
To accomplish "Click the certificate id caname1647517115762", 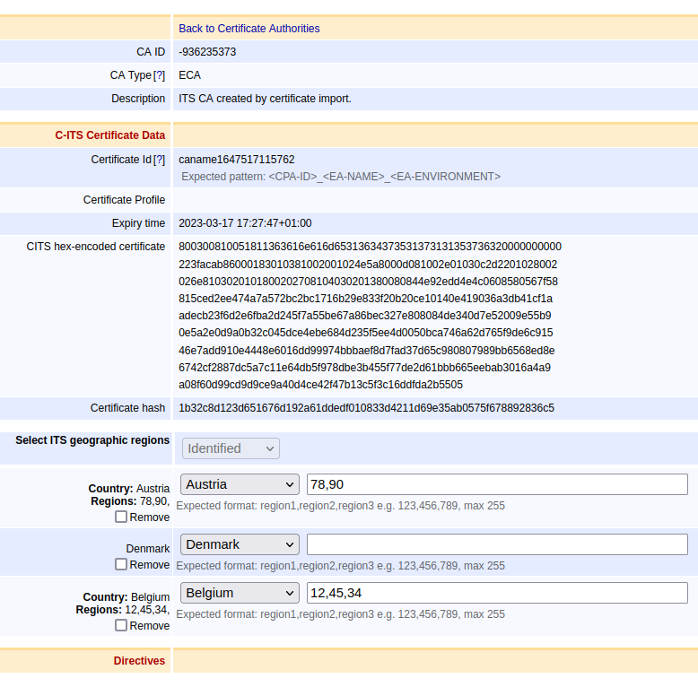I will (236, 160).
